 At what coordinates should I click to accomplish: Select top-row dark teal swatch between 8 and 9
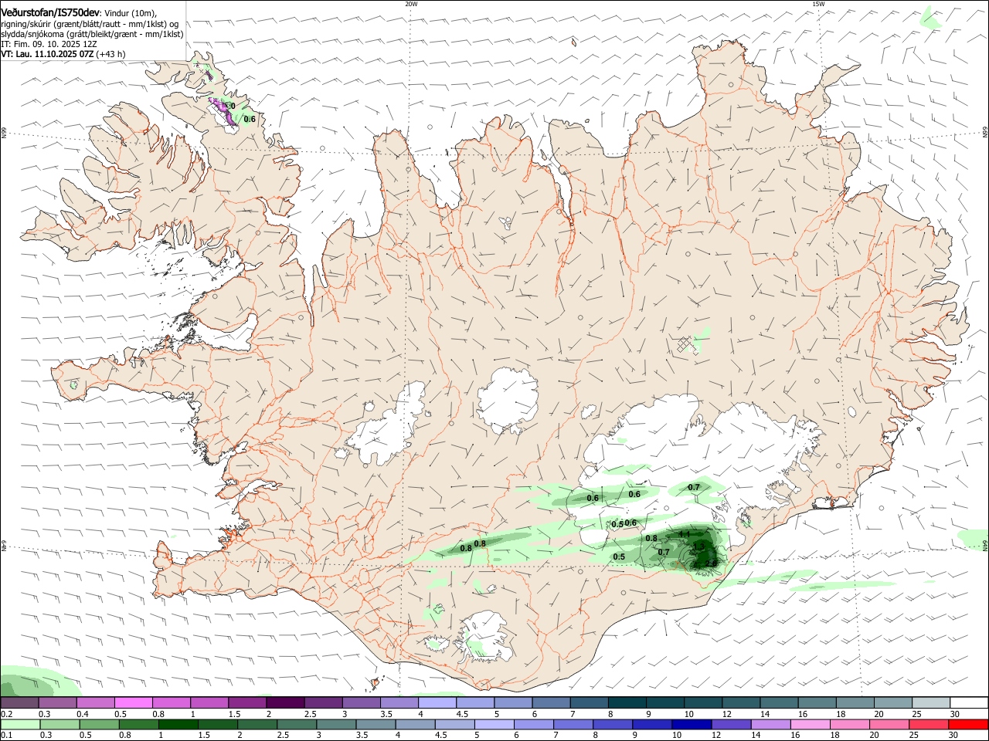click(x=627, y=703)
